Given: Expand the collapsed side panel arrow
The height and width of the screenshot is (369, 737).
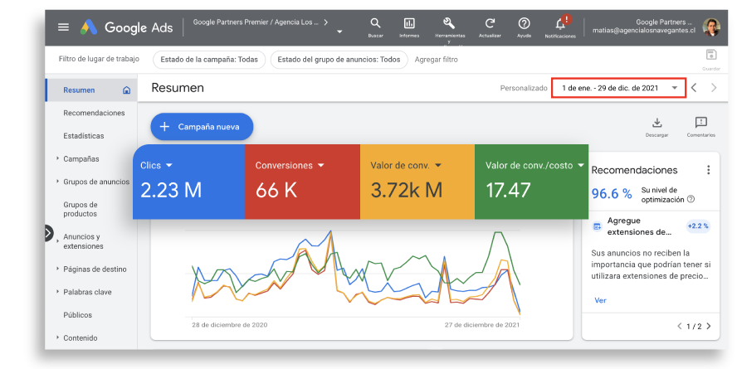Looking at the screenshot, I should (49, 233).
